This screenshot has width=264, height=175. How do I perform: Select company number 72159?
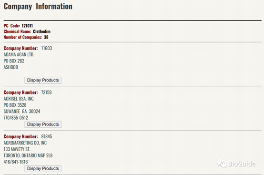(x=47, y=93)
